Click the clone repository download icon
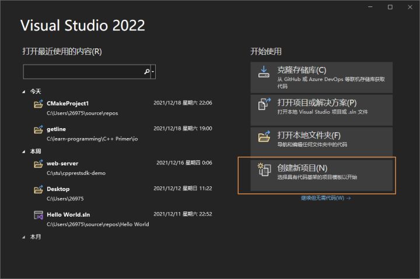This screenshot has width=420, height=279. click(264, 72)
